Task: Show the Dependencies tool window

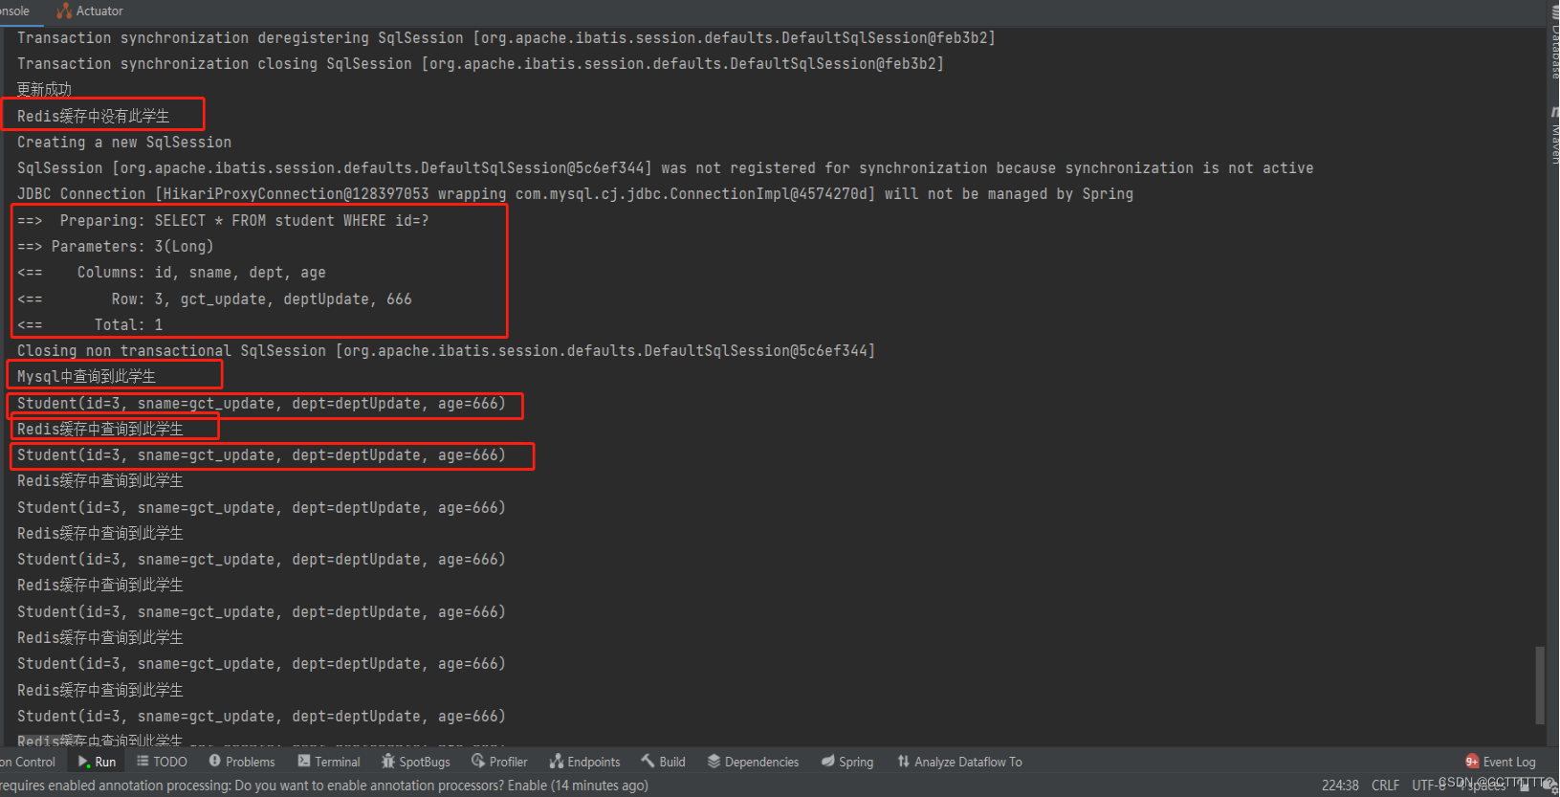Action: pos(753,762)
